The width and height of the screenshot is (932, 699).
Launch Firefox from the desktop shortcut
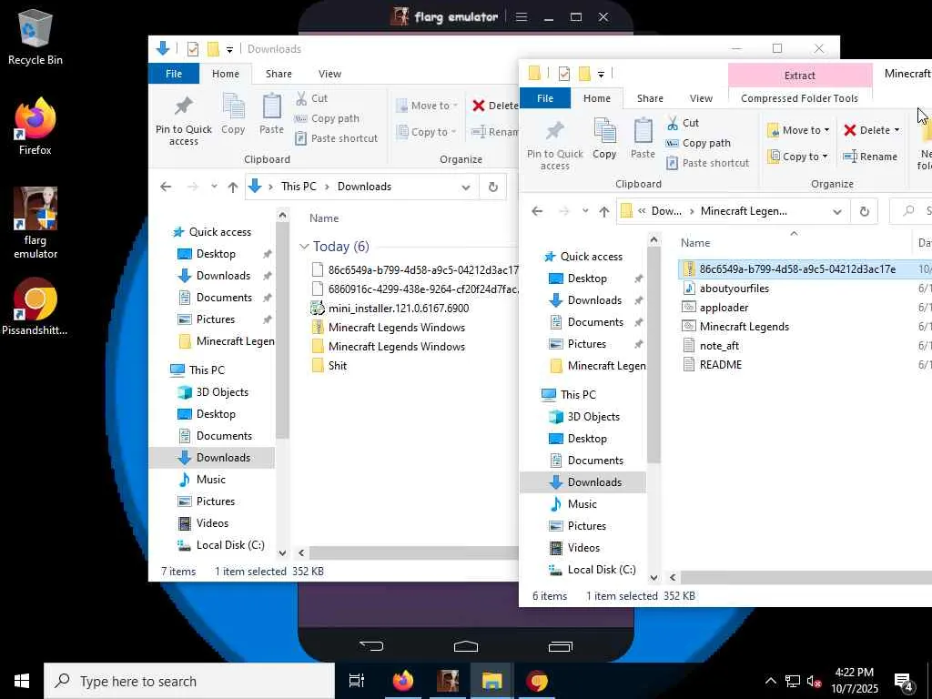pyautogui.click(x=35, y=126)
